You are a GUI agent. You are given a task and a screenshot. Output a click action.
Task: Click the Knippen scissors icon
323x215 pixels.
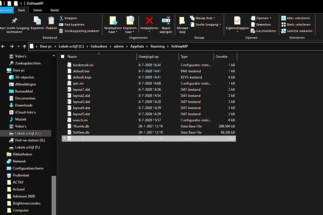point(62,18)
